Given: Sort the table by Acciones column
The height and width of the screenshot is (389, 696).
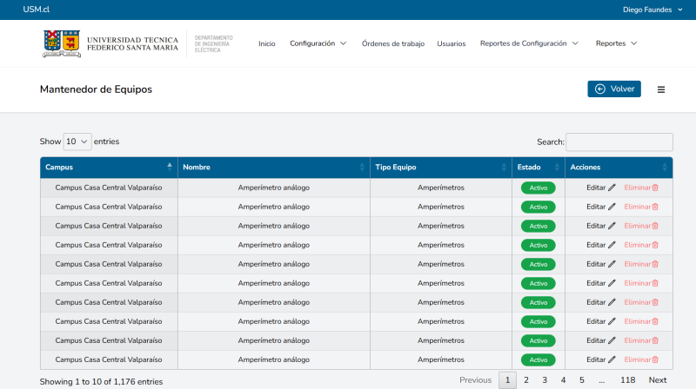Looking at the screenshot, I should 619,168.
